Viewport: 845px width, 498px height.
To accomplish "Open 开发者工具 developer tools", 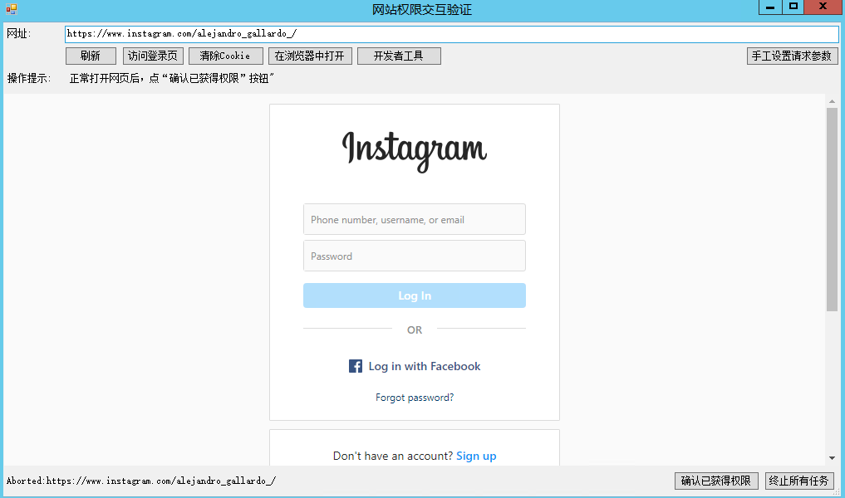I will [x=399, y=56].
